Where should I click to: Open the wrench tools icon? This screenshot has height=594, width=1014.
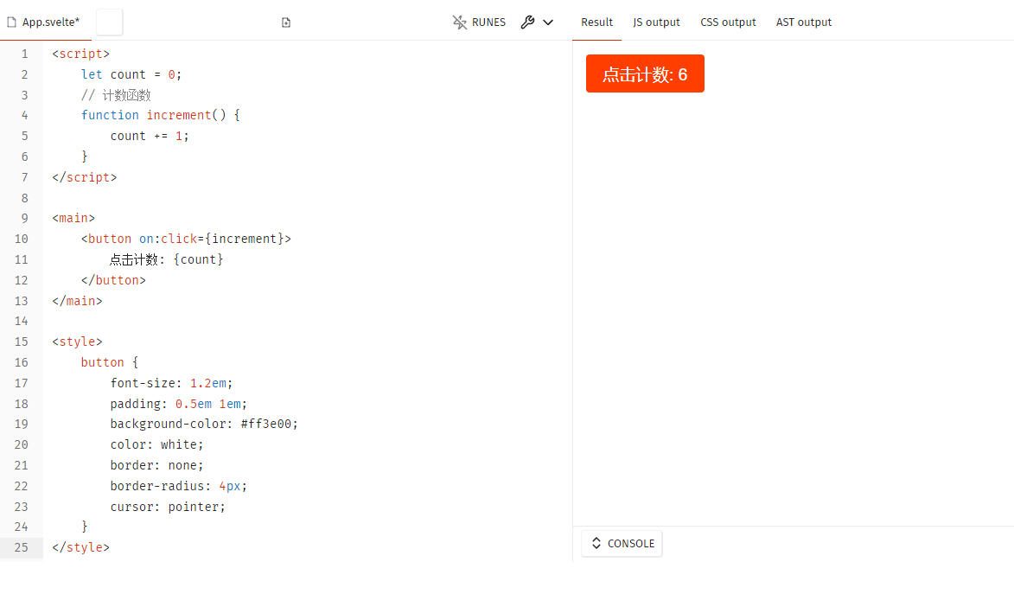527,22
